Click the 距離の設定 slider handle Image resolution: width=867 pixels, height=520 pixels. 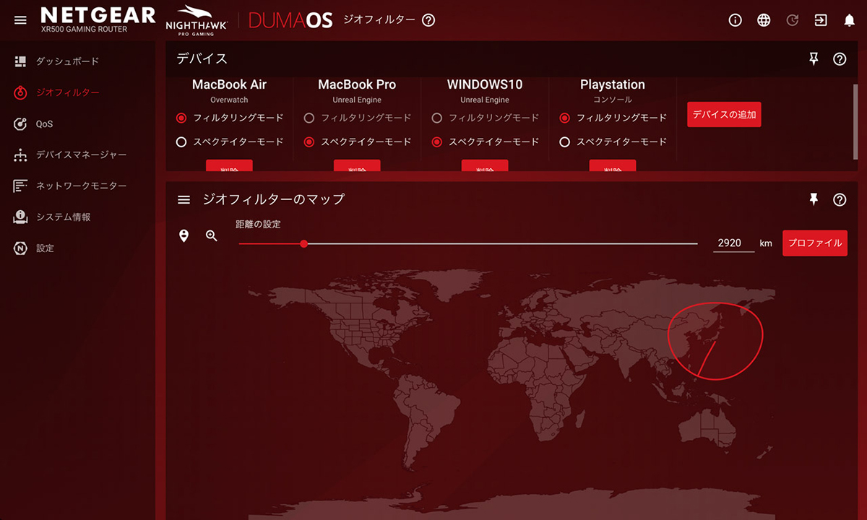click(304, 244)
